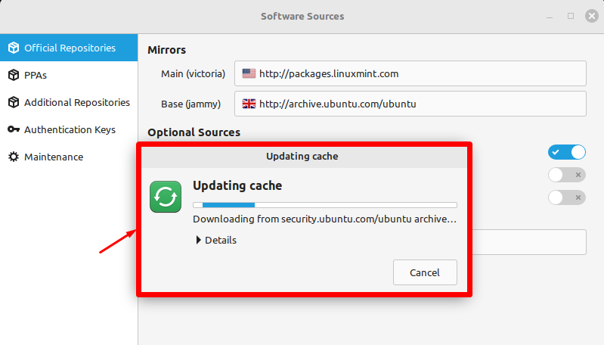Click the US flag on Main mirror

click(x=249, y=74)
